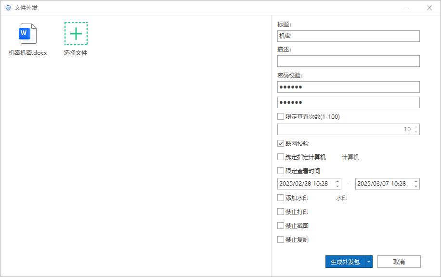Click the 取消 button
This screenshot has height=277, width=441.
(x=398, y=261)
